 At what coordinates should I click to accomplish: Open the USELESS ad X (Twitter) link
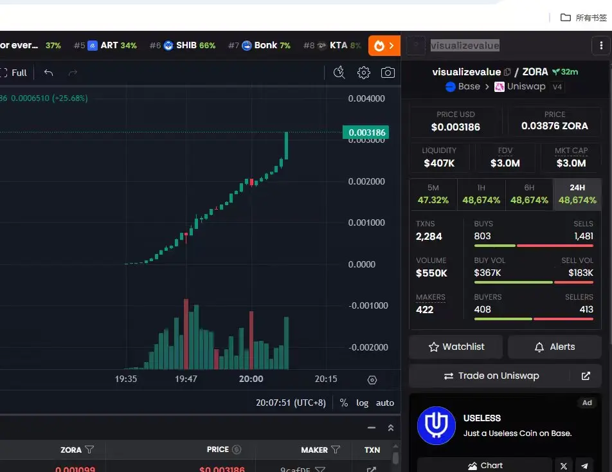coord(564,466)
